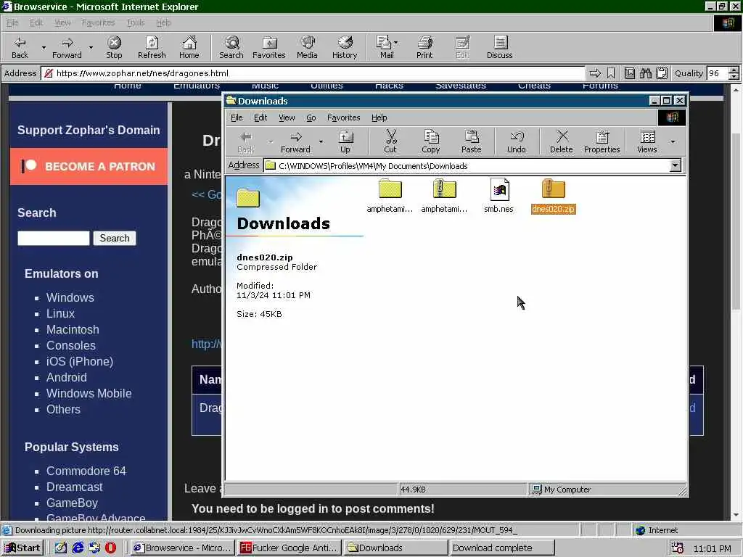
Task: Open the Commodore 64 link
Action: pos(86,471)
